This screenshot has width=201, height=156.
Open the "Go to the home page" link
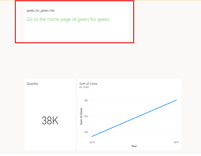click(x=68, y=19)
